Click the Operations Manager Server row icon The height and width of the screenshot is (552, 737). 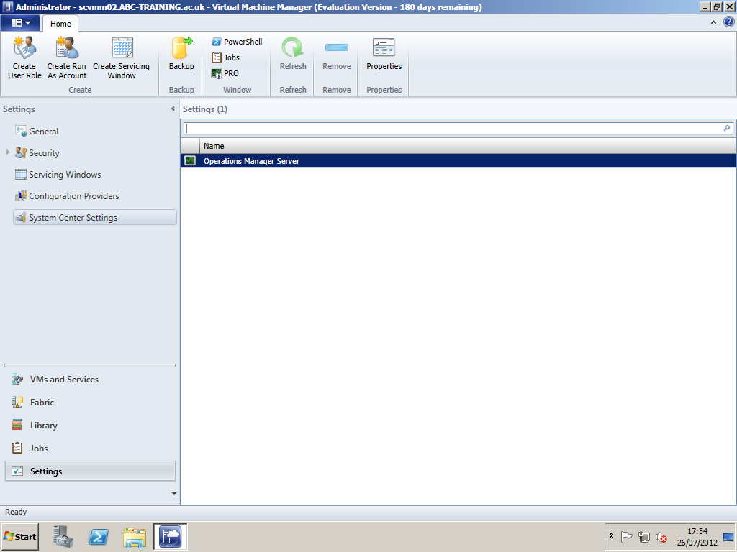coord(190,161)
